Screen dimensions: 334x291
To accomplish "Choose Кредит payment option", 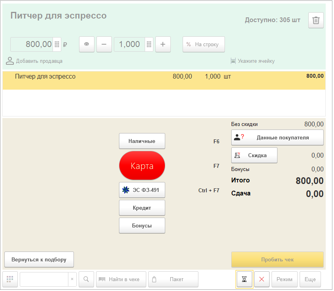I will (x=142, y=208).
